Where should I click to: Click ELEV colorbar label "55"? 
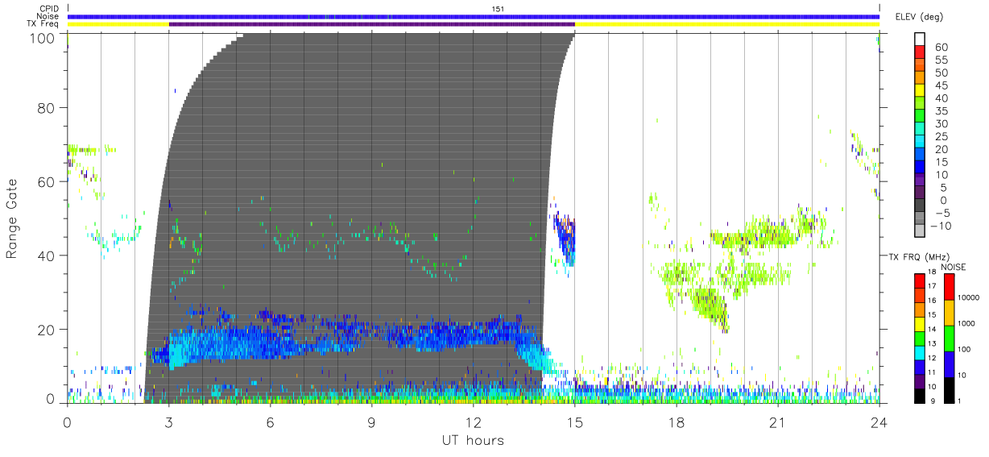pyautogui.click(x=941, y=60)
